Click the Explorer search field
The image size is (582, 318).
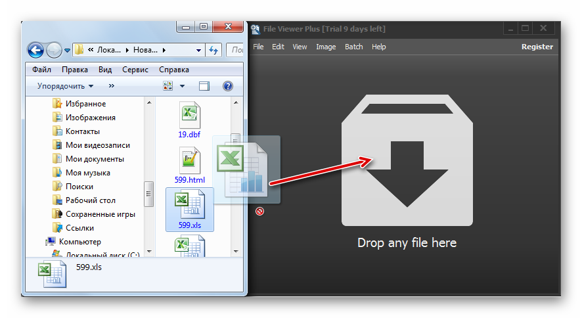pyautogui.click(x=235, y=50)
